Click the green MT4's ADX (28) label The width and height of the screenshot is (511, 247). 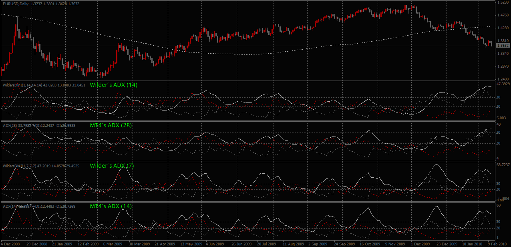[x=111, y=125]
